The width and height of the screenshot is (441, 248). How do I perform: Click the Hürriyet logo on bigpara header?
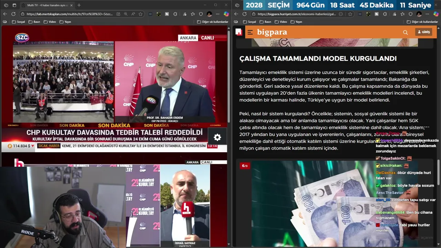click(239, 32)
